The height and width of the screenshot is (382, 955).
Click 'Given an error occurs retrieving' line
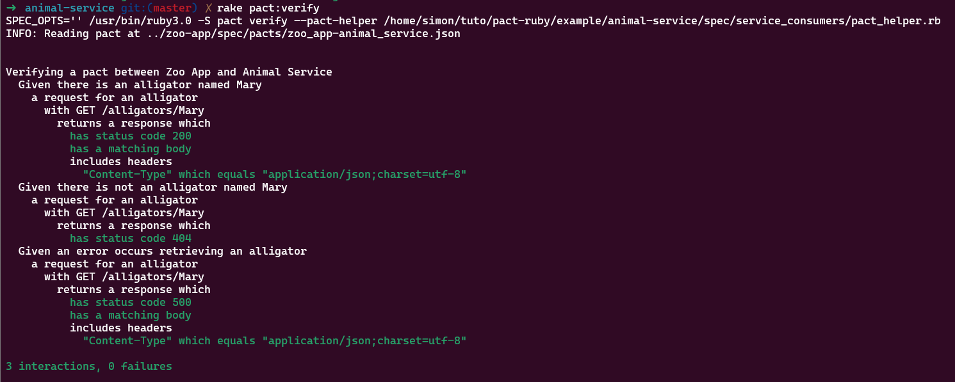(162, 251)
